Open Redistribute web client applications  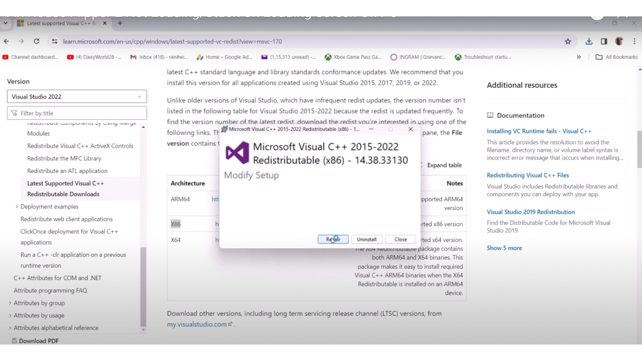tap(66, 219)
